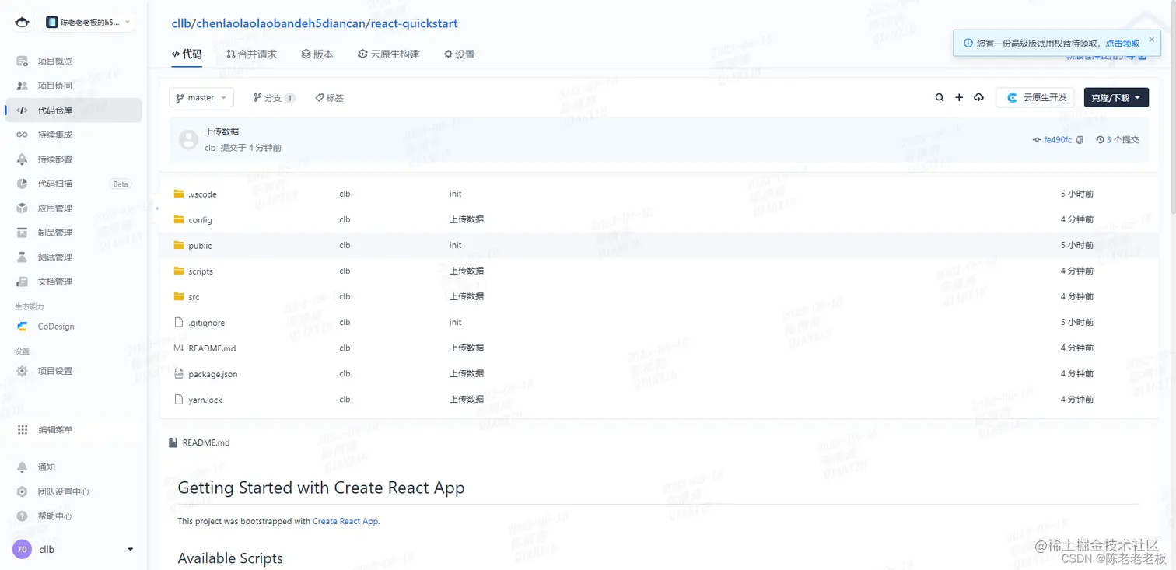Open 帮助中心 question icon
This screenshot has height=570, width=1176.
pyautogui.click(x=23, y=516)
